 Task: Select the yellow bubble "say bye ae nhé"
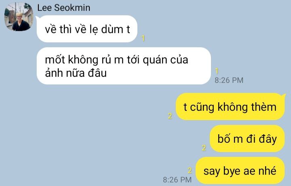coord(240,171)
